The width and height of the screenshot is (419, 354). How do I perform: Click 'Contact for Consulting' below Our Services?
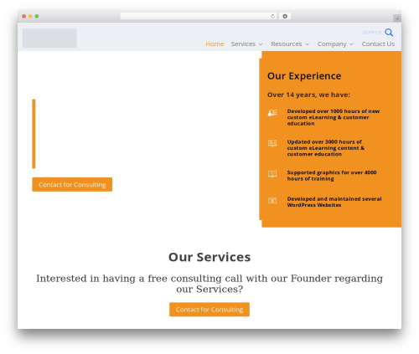209,310
